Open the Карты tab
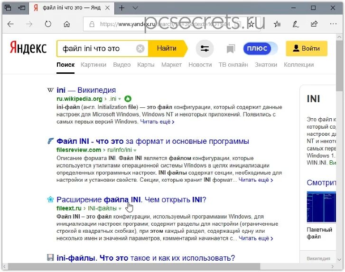345x272 pixels. 146,65
